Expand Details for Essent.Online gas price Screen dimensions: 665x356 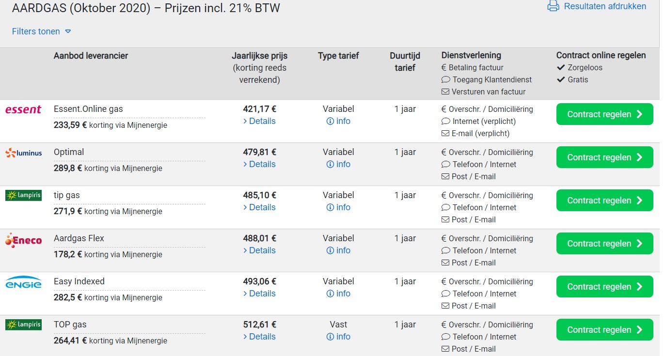point(259,121)
